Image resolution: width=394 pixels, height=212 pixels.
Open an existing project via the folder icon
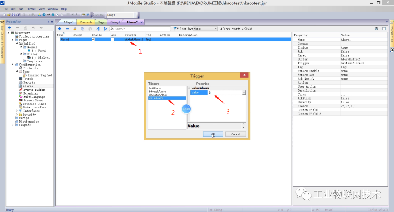[x=9, y=15]
